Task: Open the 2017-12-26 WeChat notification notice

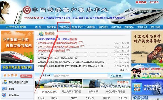Action: [58, 43]
